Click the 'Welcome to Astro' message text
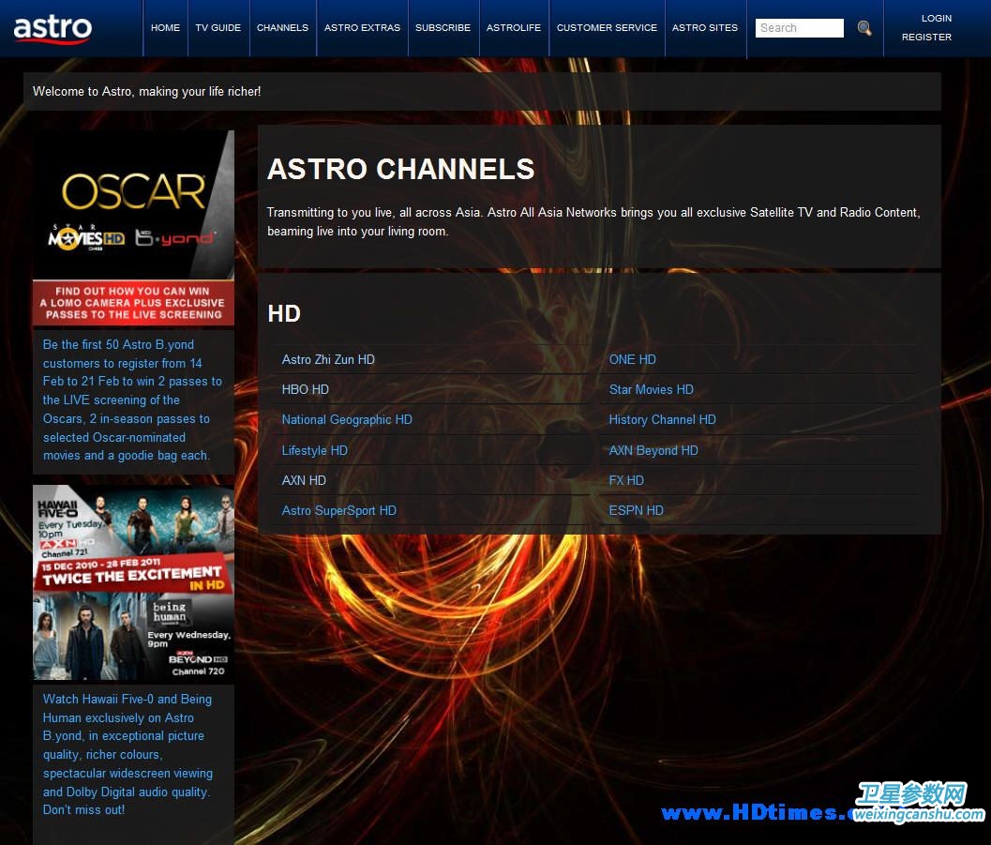The image size is (991, 845). click(x=146, y=92)
